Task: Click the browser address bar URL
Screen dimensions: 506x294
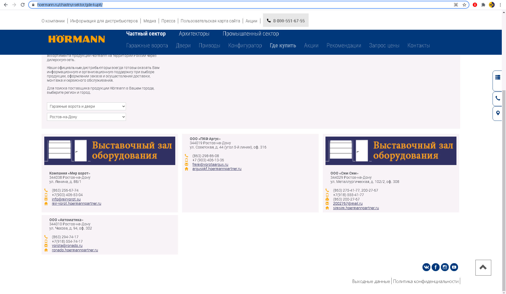Action: tap(70, 5)
